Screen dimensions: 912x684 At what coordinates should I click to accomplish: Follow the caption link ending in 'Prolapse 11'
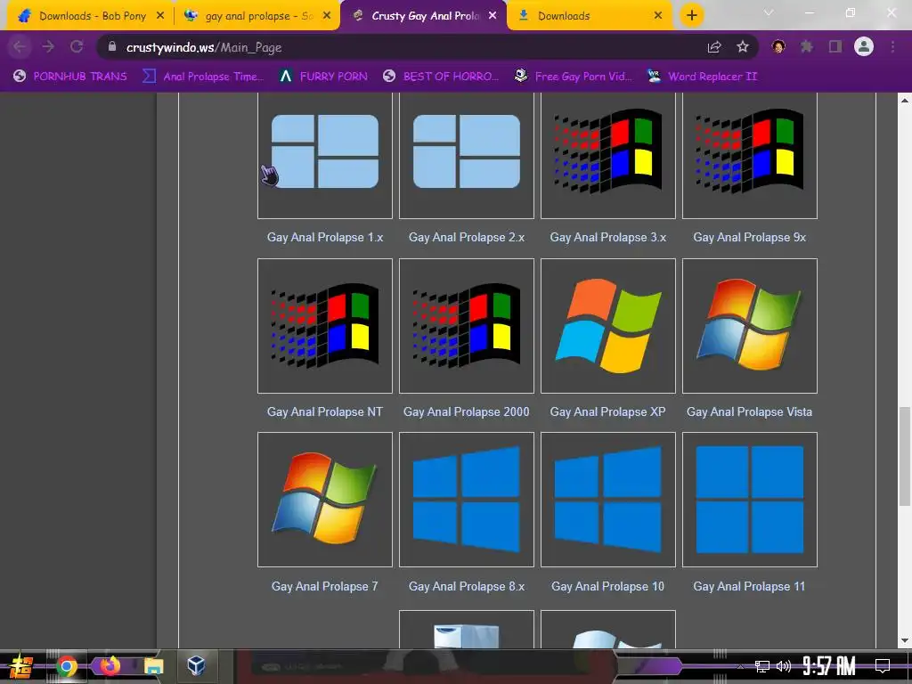pos(750,586)
